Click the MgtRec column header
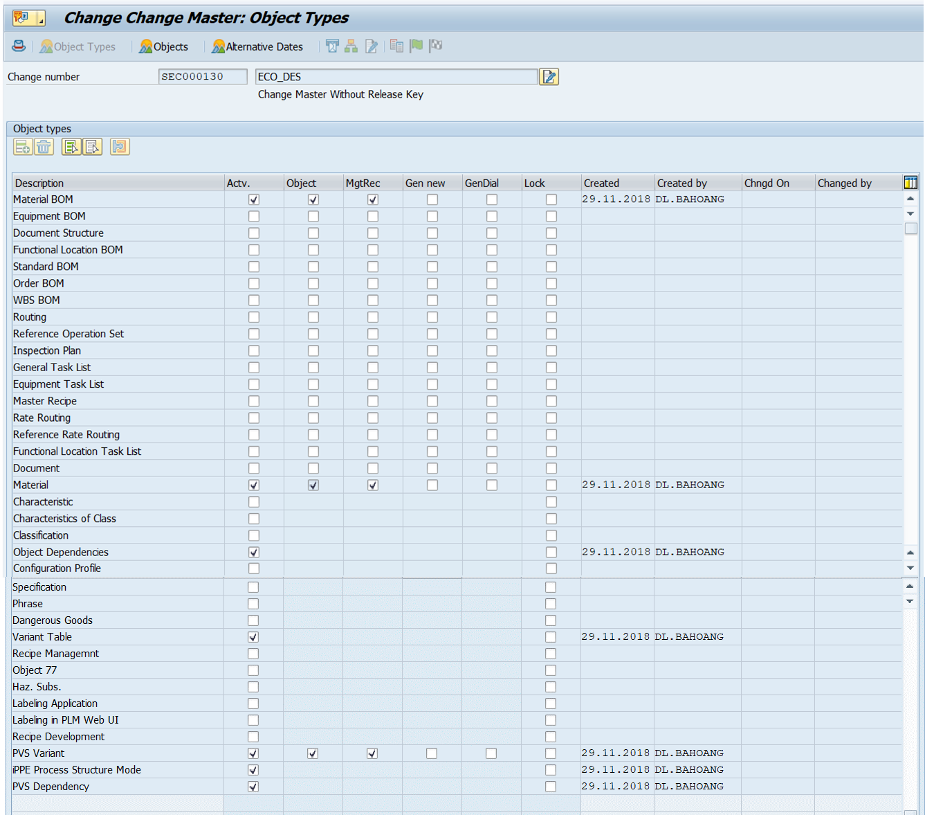The image size is (925, 815). tap(373, 183)
